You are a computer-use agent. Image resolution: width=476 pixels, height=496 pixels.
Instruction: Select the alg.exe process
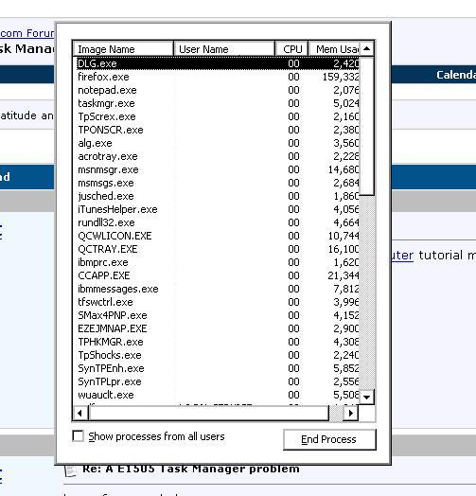218,143
